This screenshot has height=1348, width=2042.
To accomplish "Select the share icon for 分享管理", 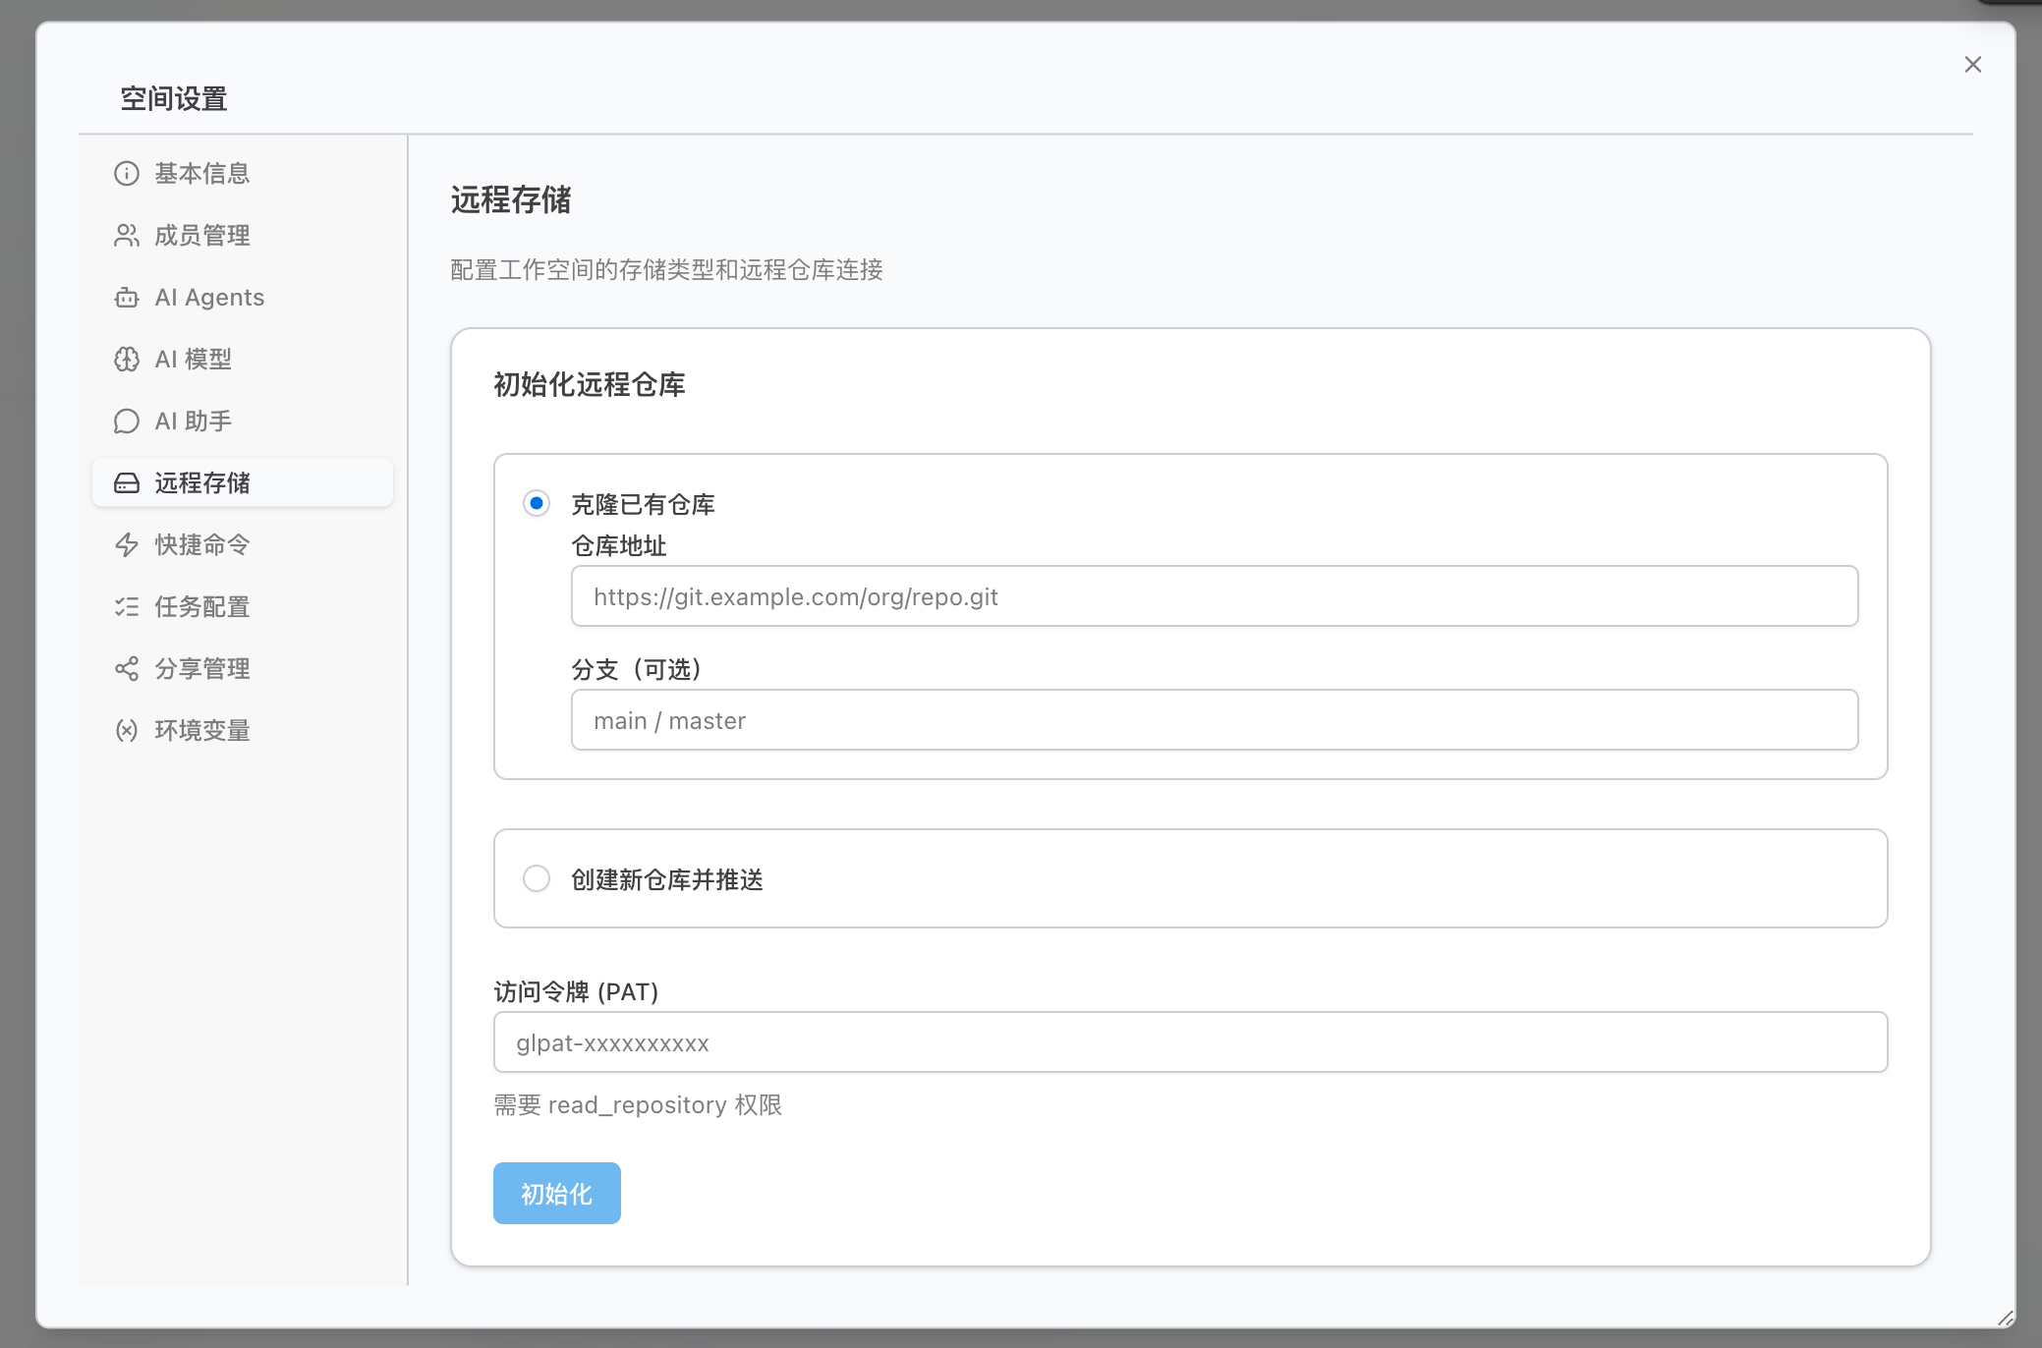I will 127,668.
